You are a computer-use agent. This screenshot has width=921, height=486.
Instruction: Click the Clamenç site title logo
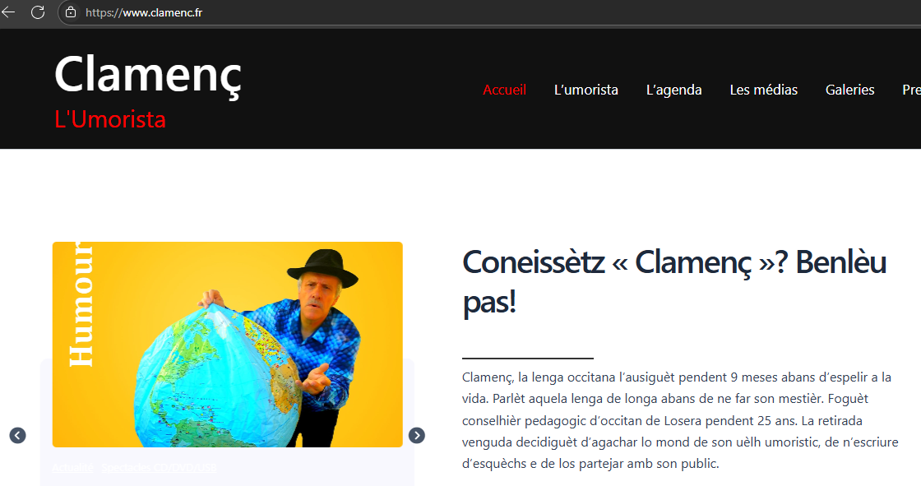pyautogui.click(x=148, y=75)
